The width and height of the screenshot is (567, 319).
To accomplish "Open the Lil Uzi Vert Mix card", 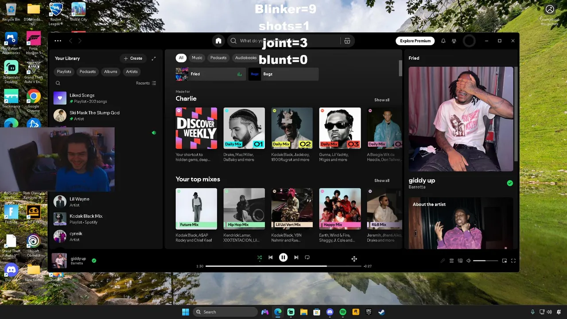I will [x=292, y=215].
